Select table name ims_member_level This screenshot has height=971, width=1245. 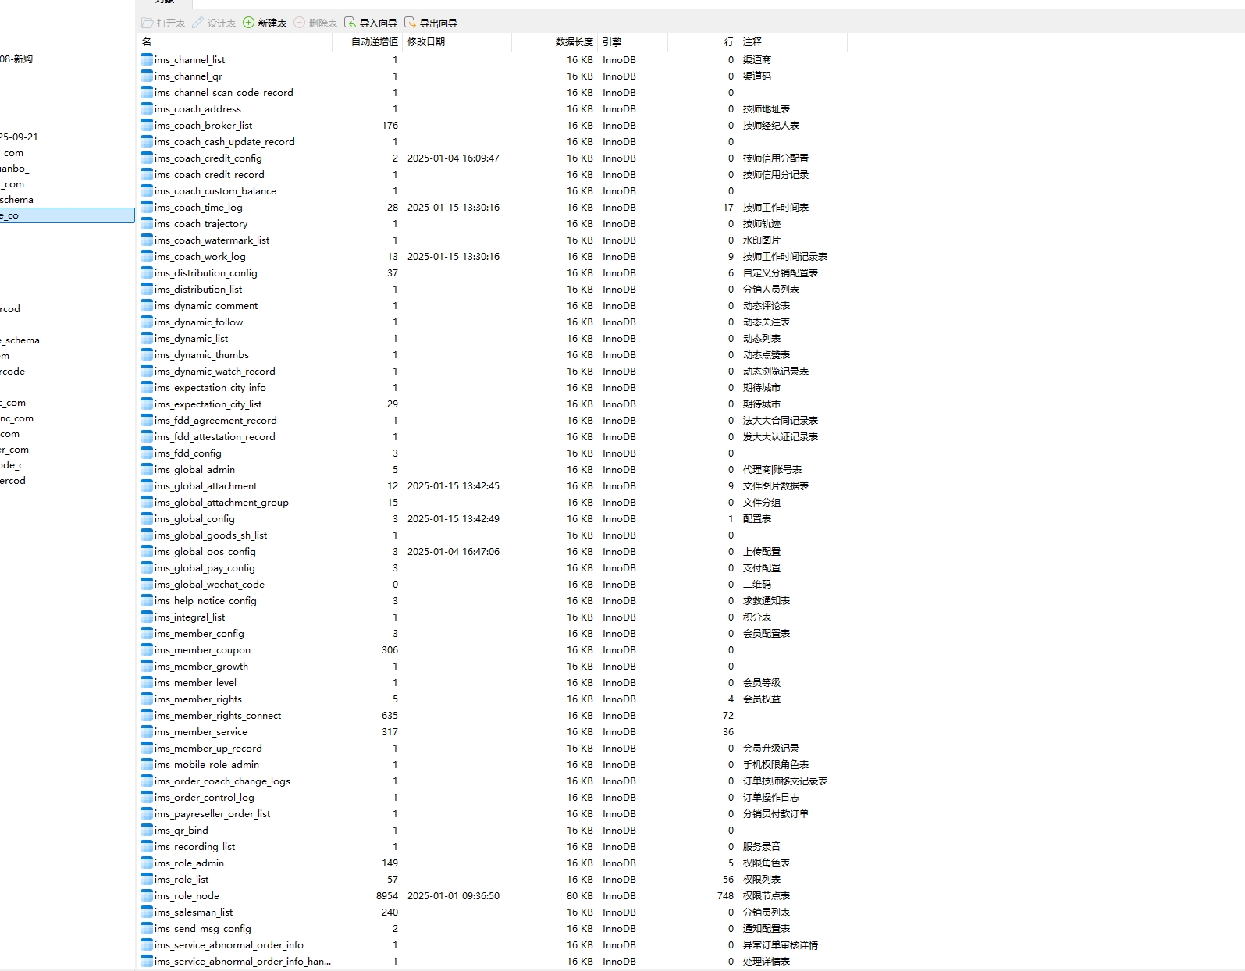tap(195, 682)
